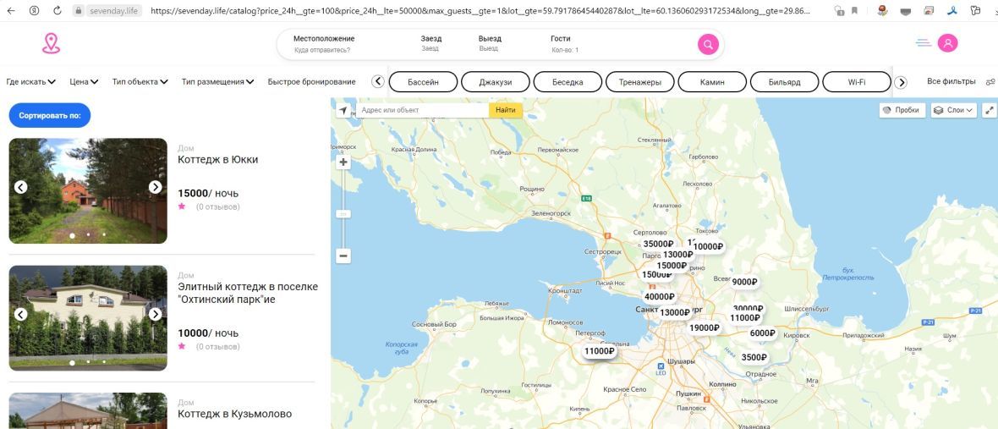Open the Слои map layers dropdown
The image size is (998, 429).
tap(953, 110)
